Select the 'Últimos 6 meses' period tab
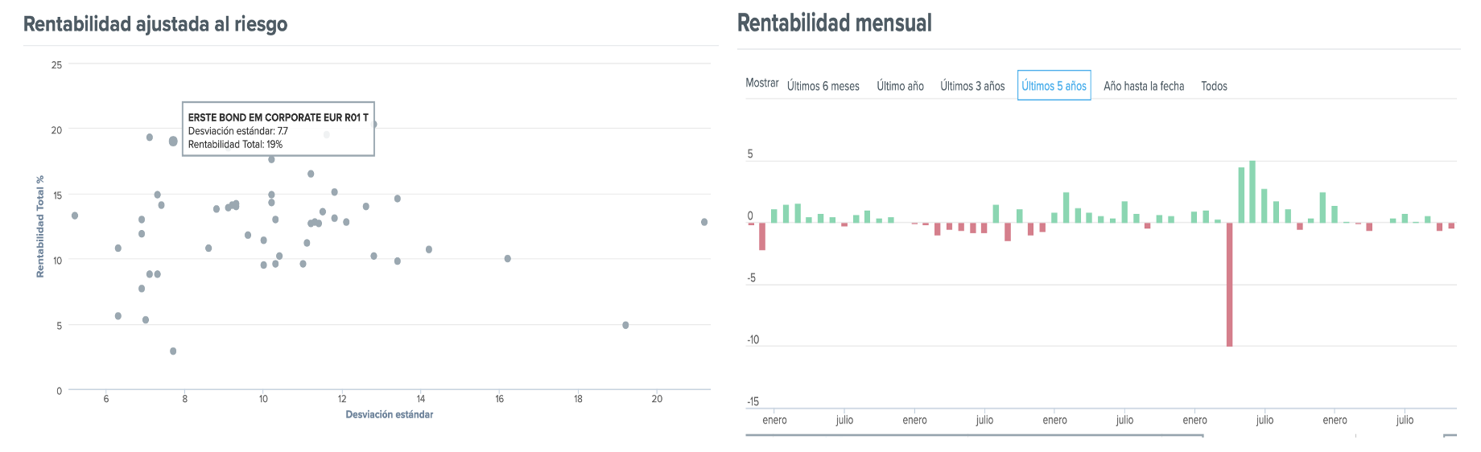 [x=823, y=86]
